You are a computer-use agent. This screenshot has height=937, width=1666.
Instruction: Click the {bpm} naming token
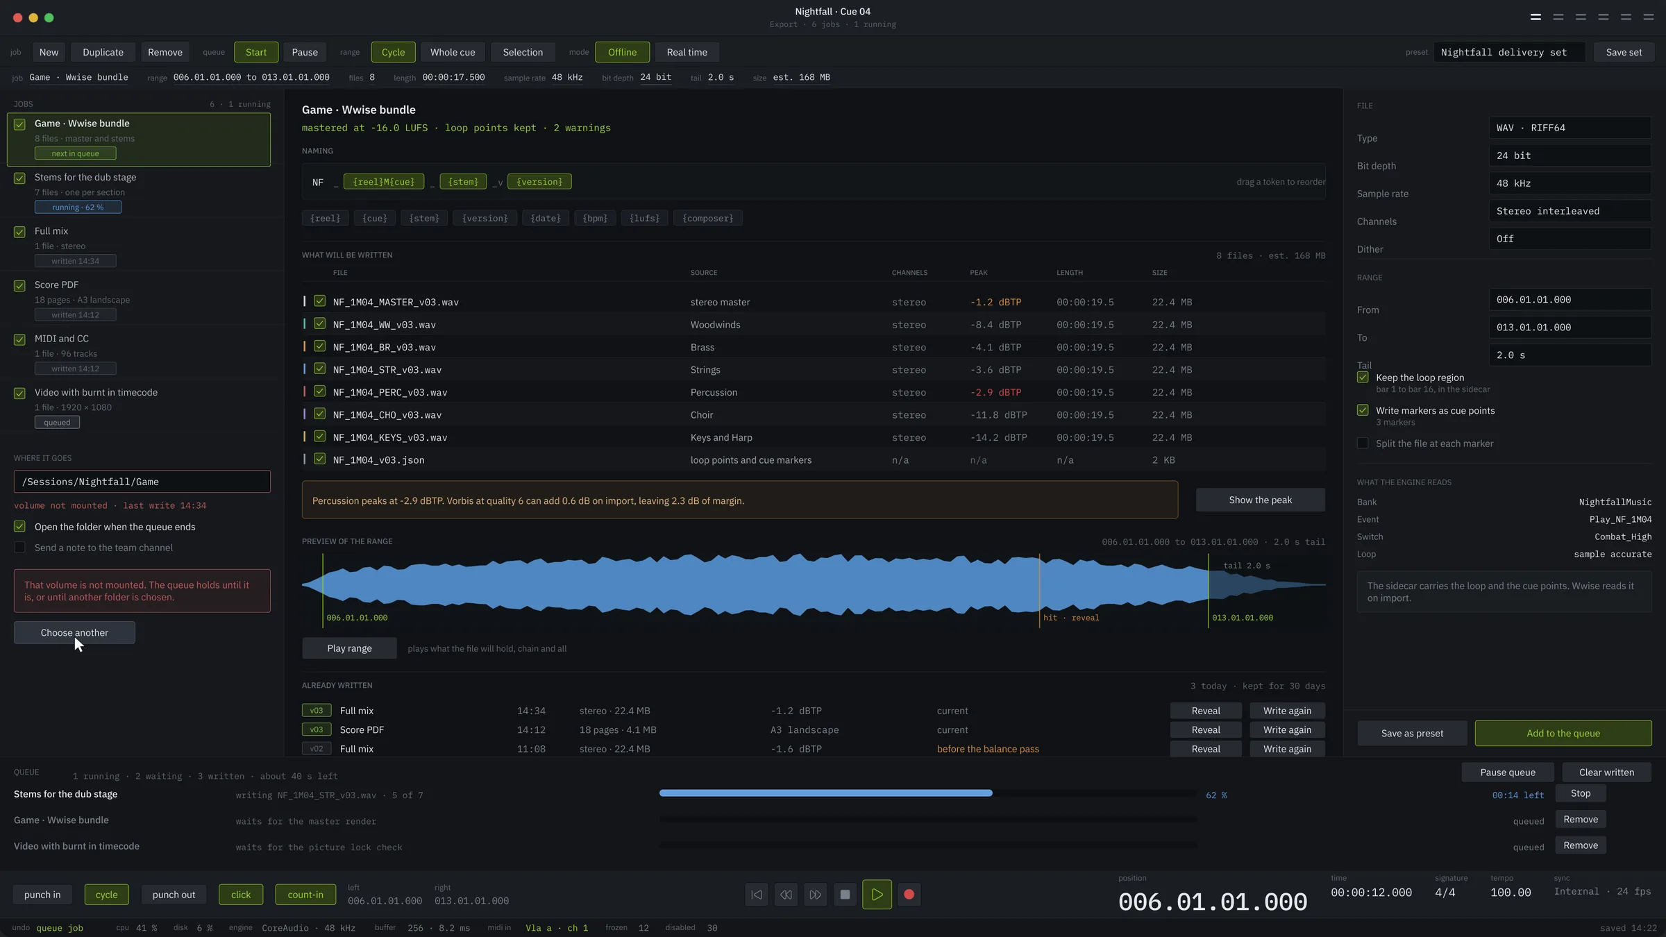595,218
